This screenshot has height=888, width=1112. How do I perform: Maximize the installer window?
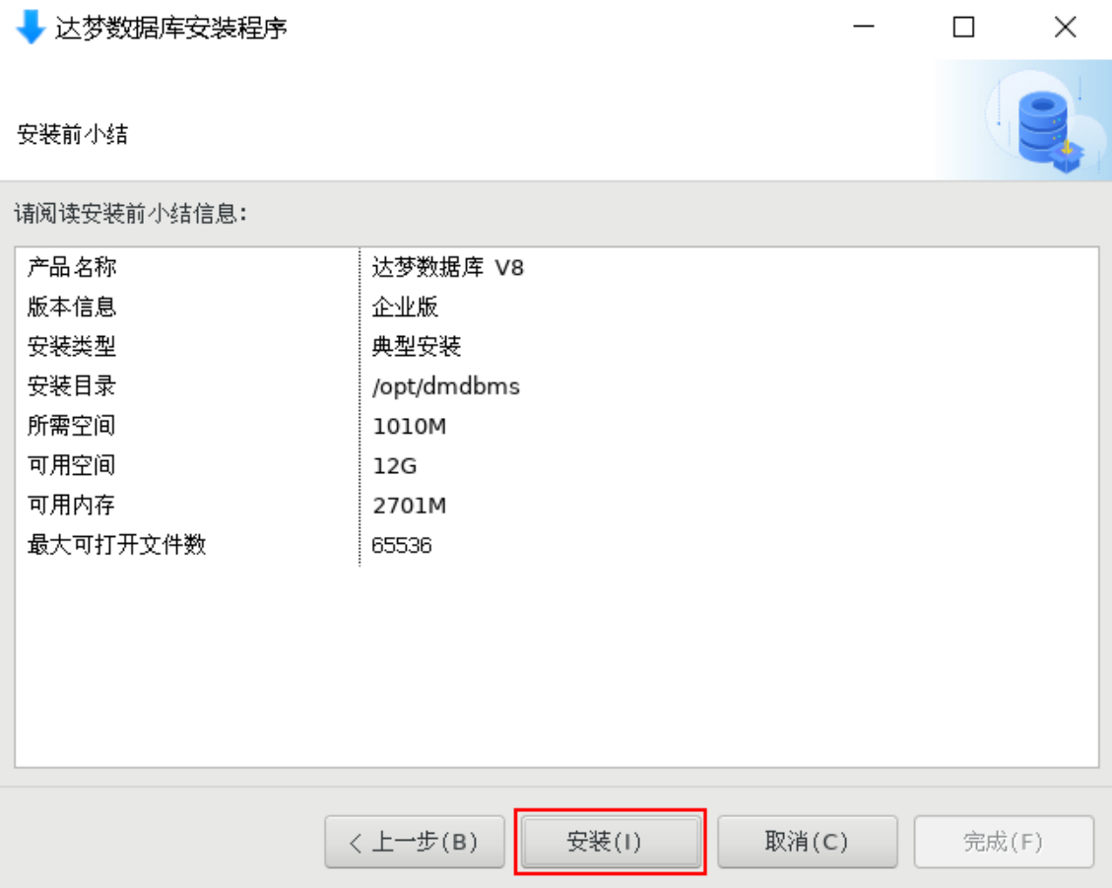point(963,27)
